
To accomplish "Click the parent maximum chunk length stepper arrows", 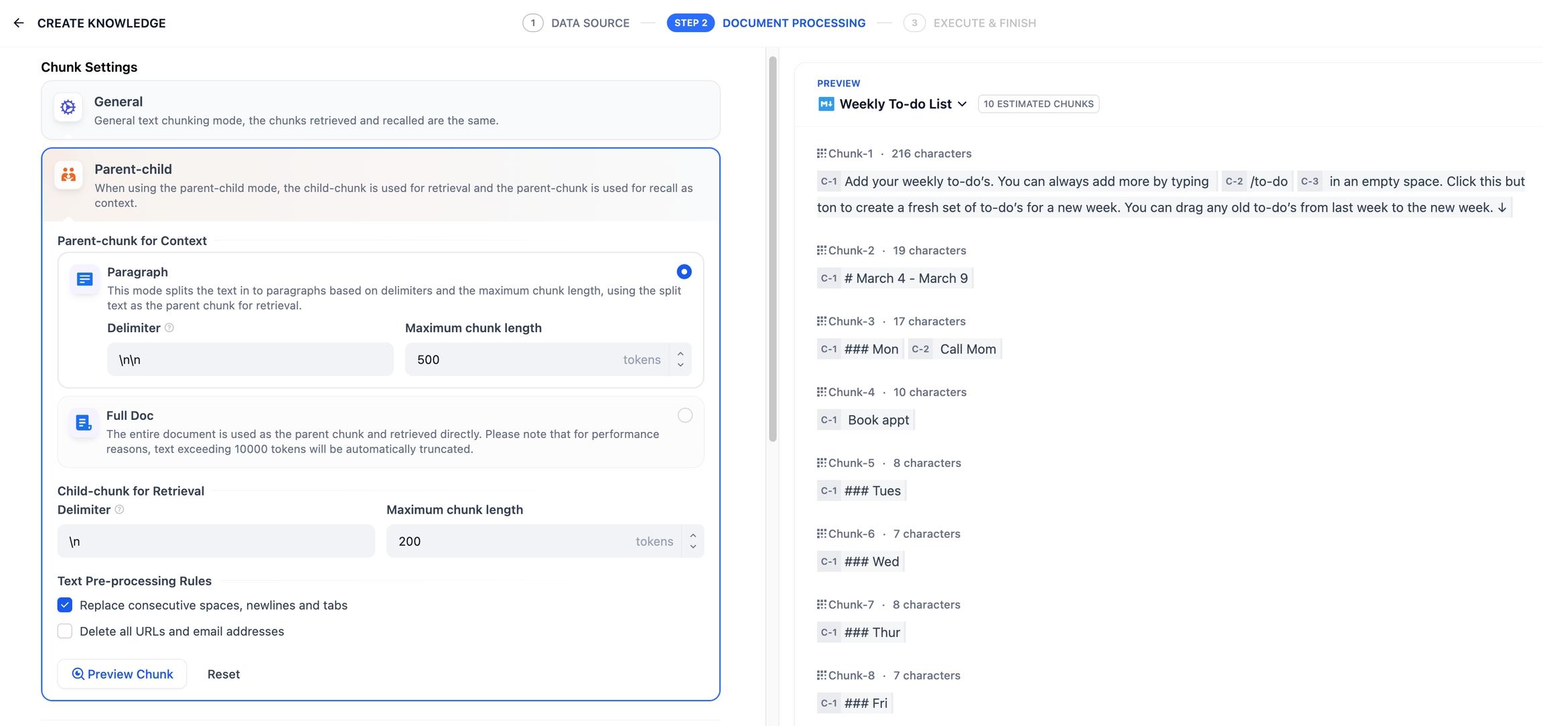I will pyautogui.click(x=680, y=360).
